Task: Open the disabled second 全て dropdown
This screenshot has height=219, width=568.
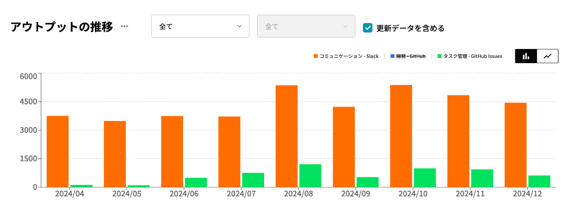Action: [x=306, y=26]
